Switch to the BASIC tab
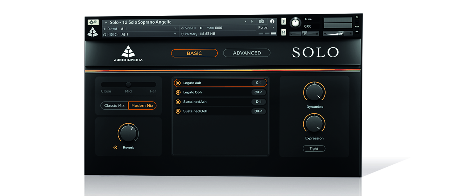 (x=194, y=53)
